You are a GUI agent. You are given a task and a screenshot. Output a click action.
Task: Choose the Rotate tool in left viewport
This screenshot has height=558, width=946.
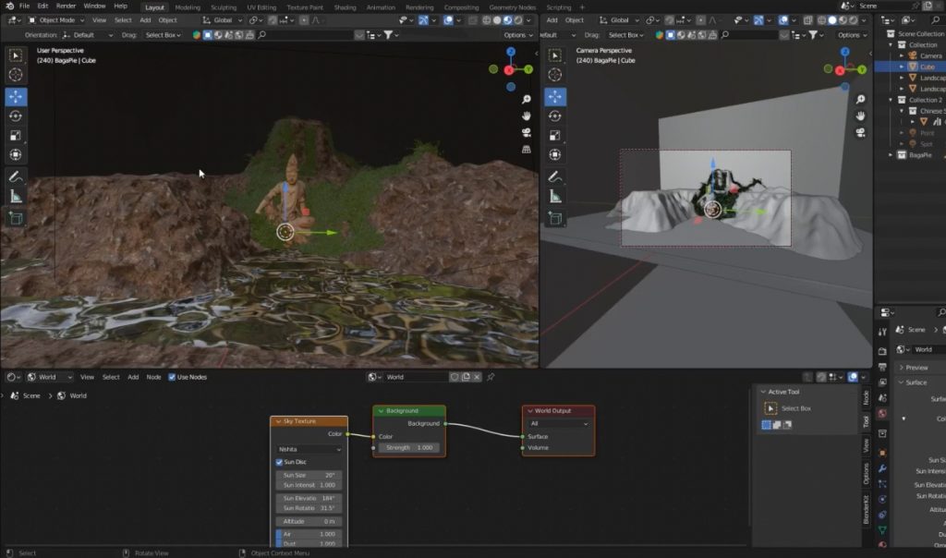[x=16, y=115]
